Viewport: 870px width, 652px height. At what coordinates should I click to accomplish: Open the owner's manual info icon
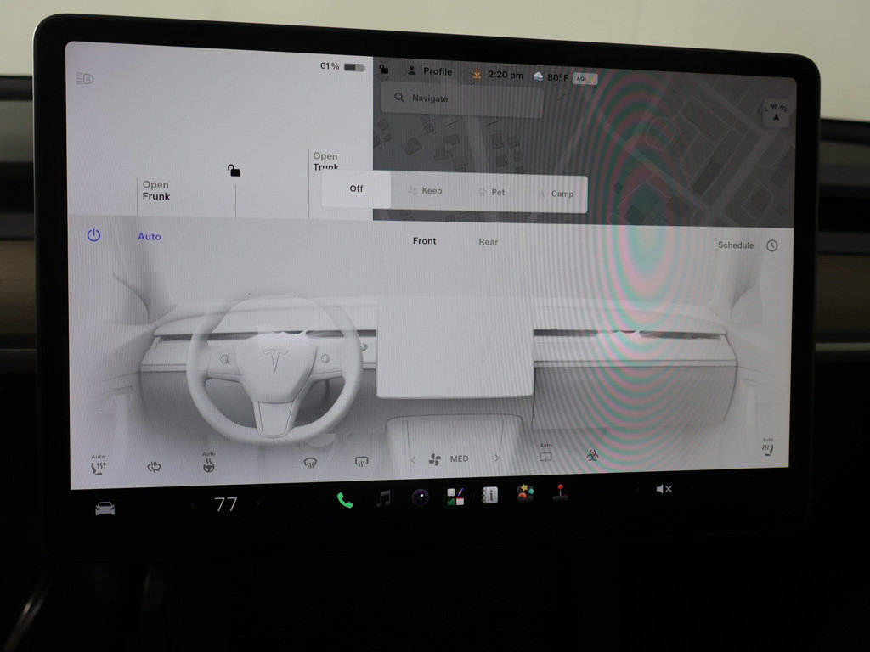click(x=490, y=495)
